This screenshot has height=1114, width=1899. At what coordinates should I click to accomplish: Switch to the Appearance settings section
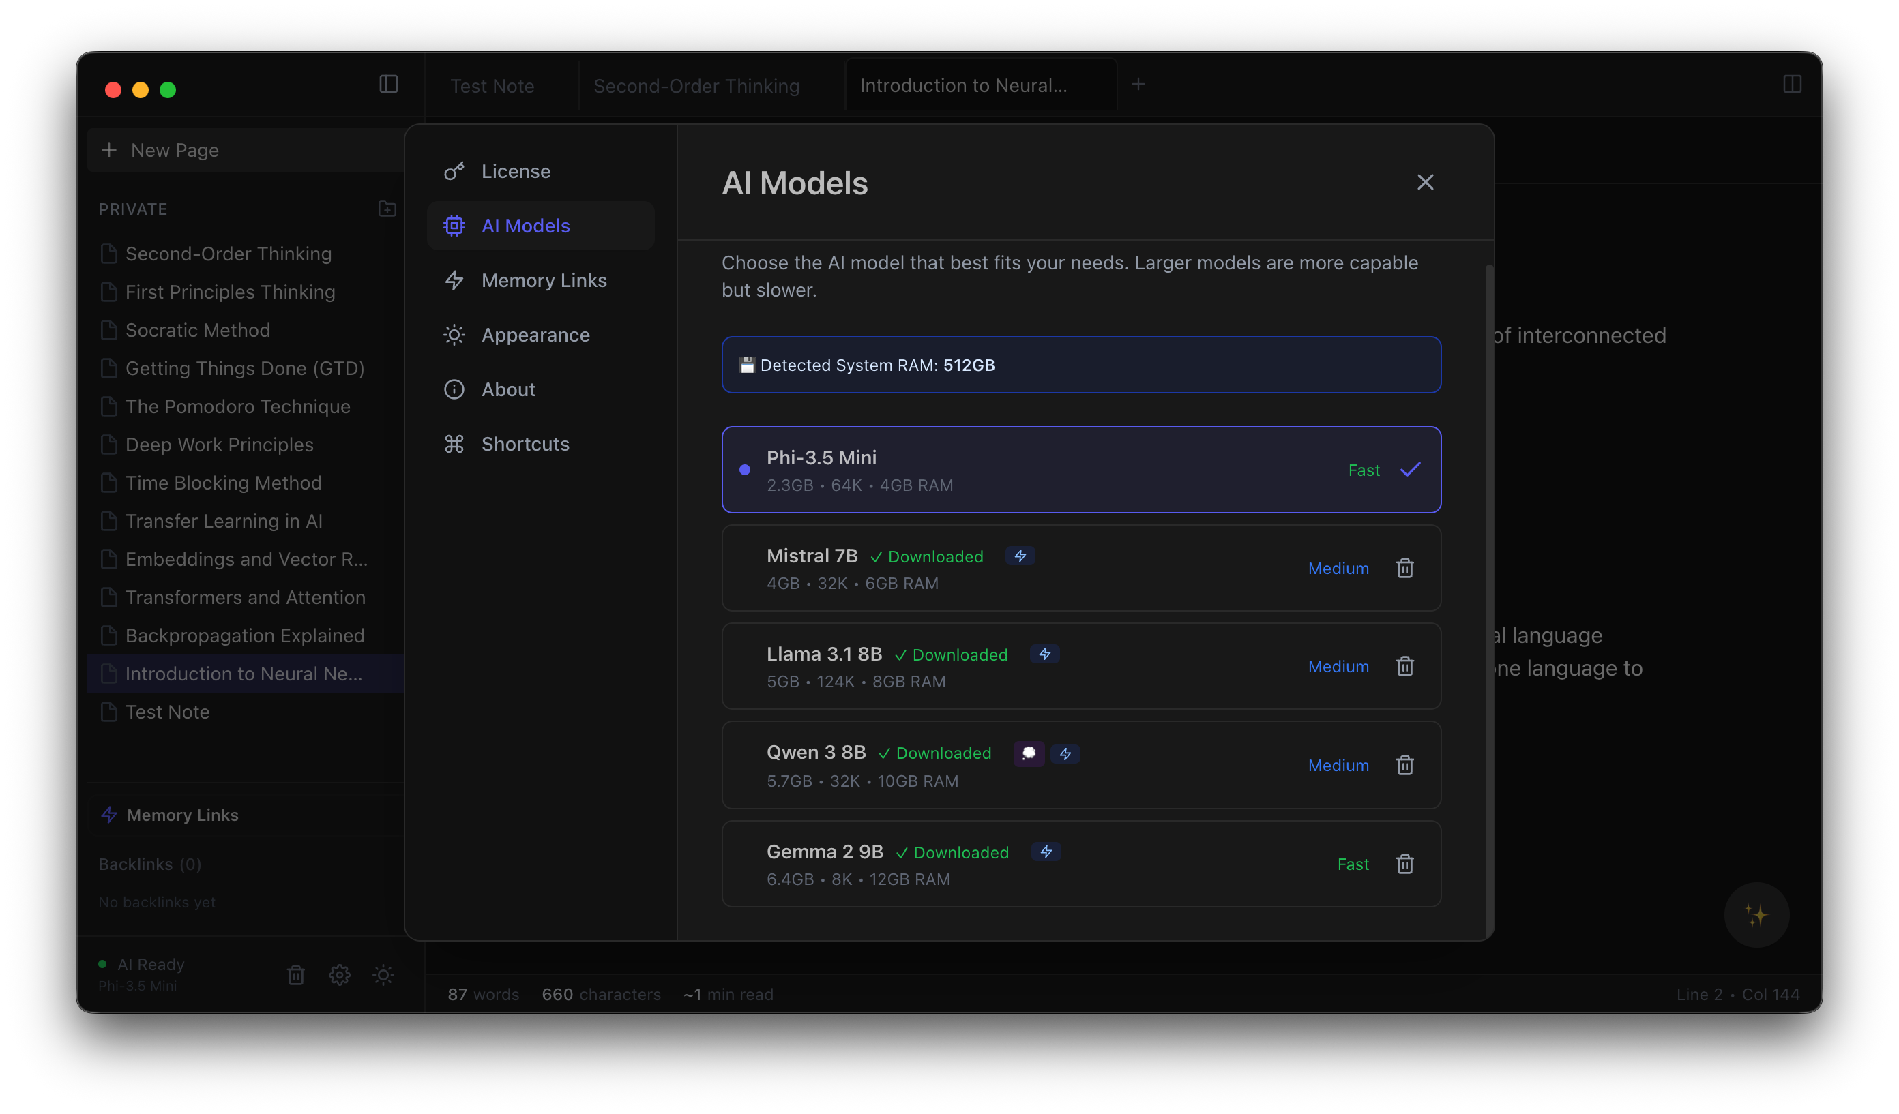pos(535,335)
